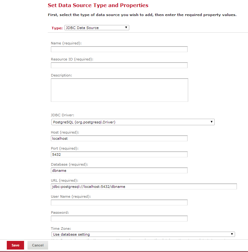Click inside the Description text area
The height and width of the screenshot is (252, 248).
[119, 90]
